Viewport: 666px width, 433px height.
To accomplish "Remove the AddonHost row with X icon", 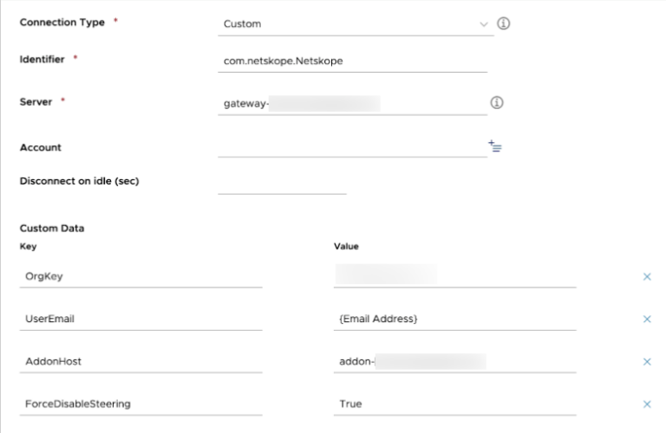I will [x=646, y=361].
